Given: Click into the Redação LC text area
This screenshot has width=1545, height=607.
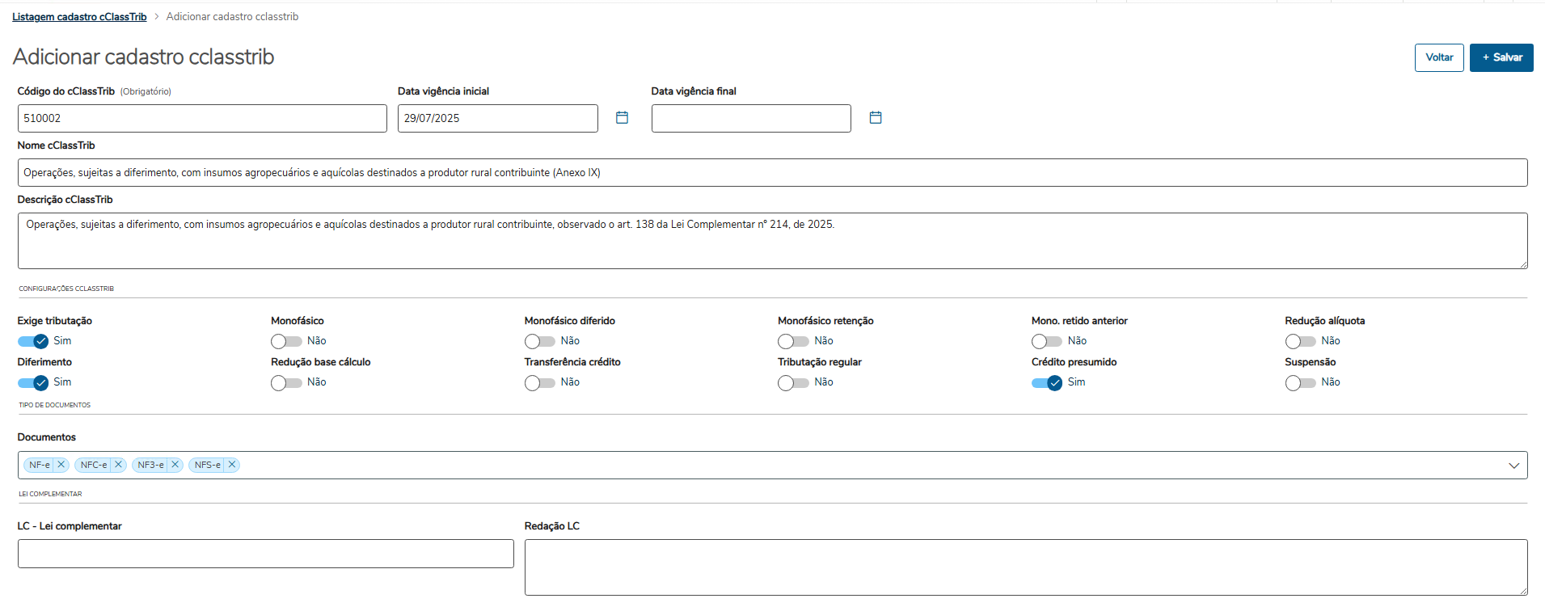Looking at the screenshot, I should pyautogui.click(x=1025, y=567).
